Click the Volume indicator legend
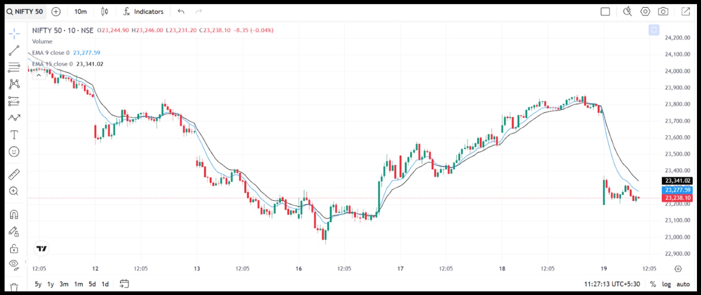The height and width of the screenshot is (295, 701). click(x=42, y=42)
